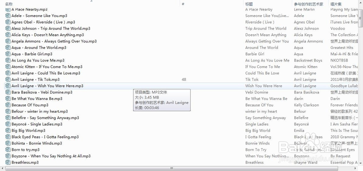Click artist cell Kelly Clarkson

[306, 105]
